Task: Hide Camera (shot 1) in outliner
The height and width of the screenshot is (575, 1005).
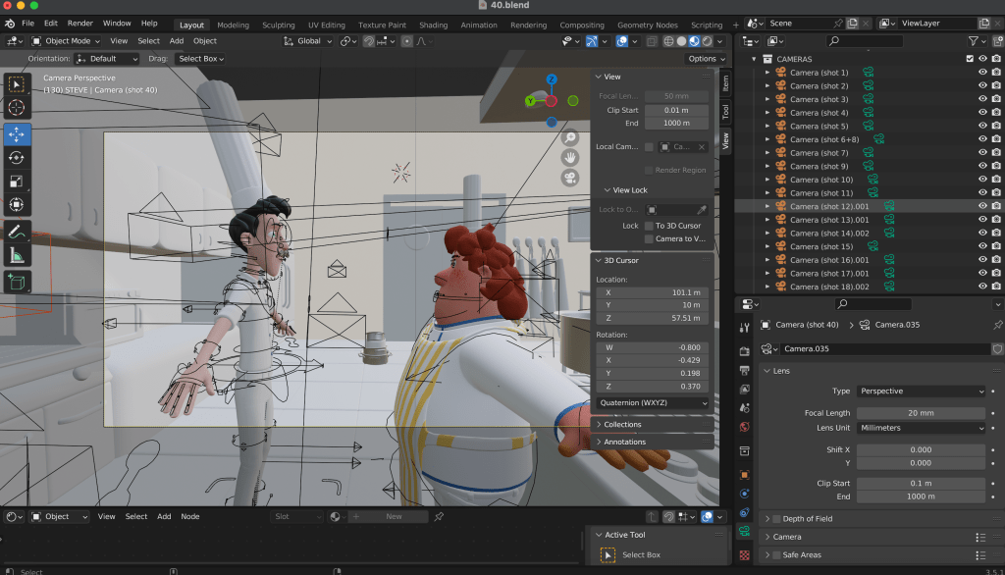Action: pyautogui.click(x=982, y=73)
